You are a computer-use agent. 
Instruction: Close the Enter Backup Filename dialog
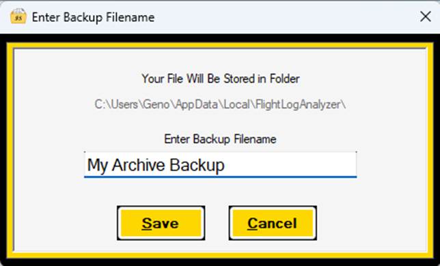tap(426, 16)
